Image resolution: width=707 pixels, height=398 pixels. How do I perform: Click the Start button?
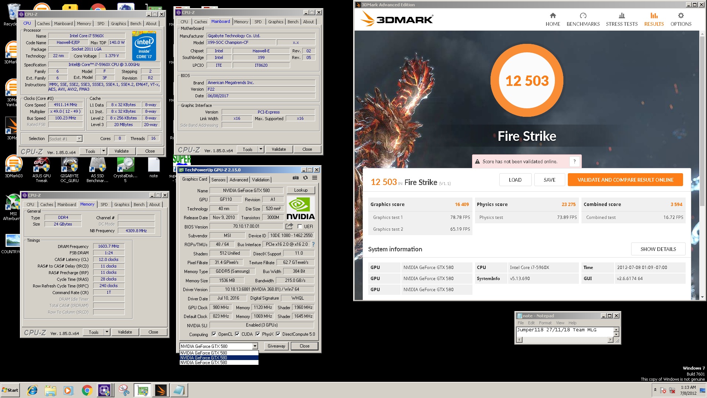10,390
